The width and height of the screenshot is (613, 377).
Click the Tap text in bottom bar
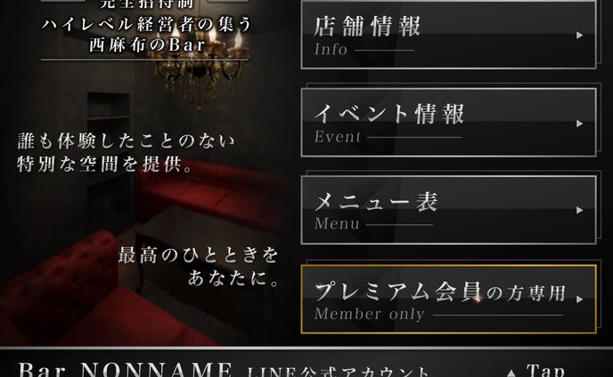pyautogui.click(x=546, y=371)
